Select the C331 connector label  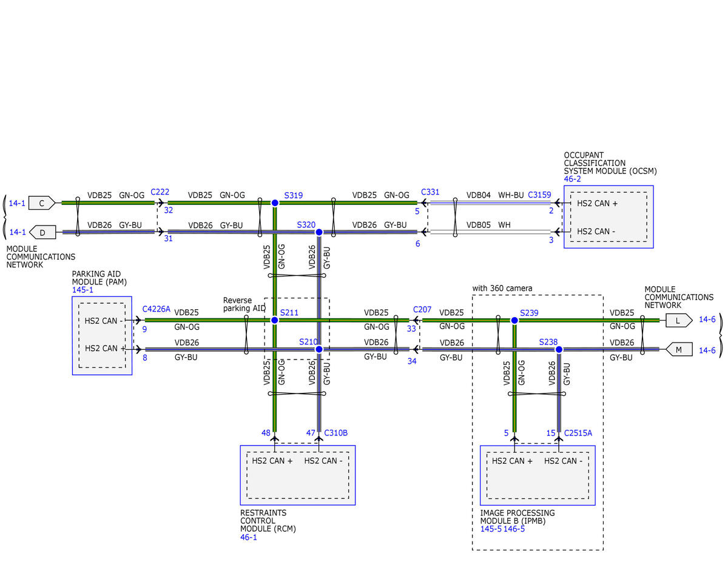click(430, 192)
